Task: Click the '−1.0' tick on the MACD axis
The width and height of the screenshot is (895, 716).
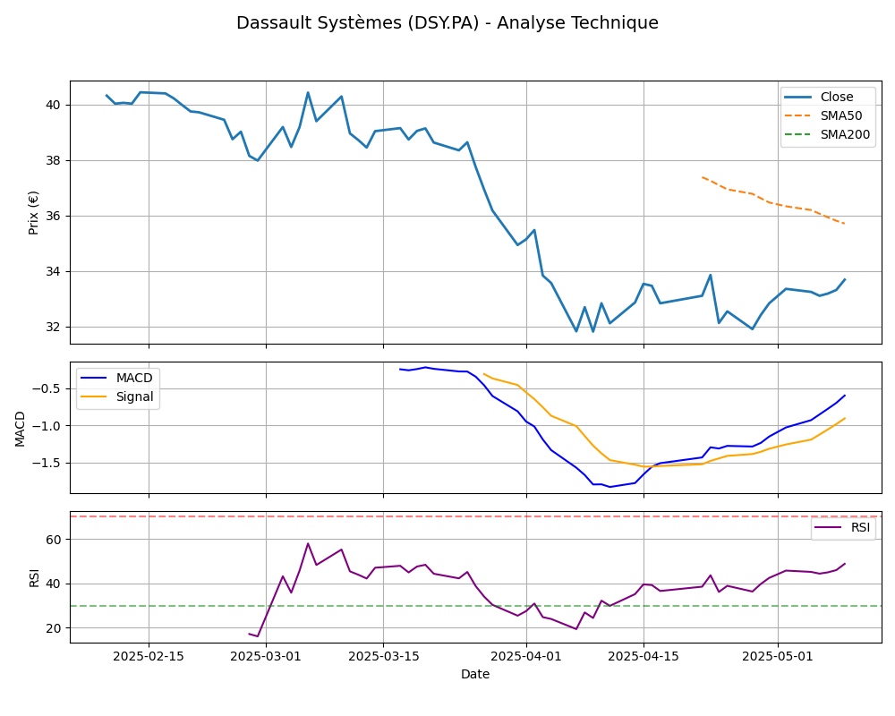Action: [x=47, y=426]
